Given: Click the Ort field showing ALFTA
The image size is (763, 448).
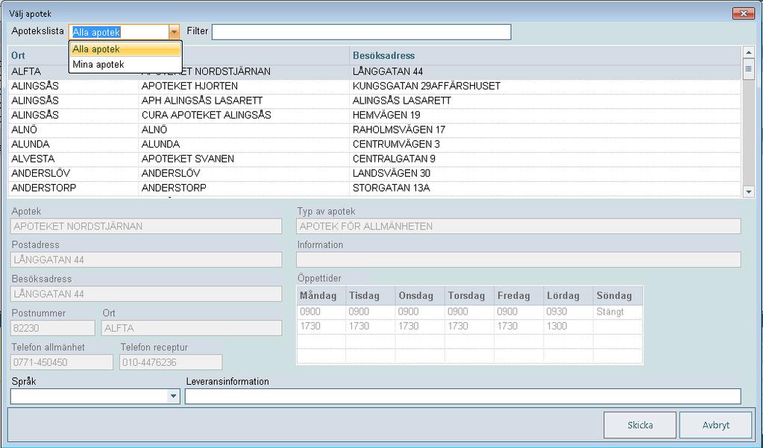Looking at the screenshot, I should (192, 328).
